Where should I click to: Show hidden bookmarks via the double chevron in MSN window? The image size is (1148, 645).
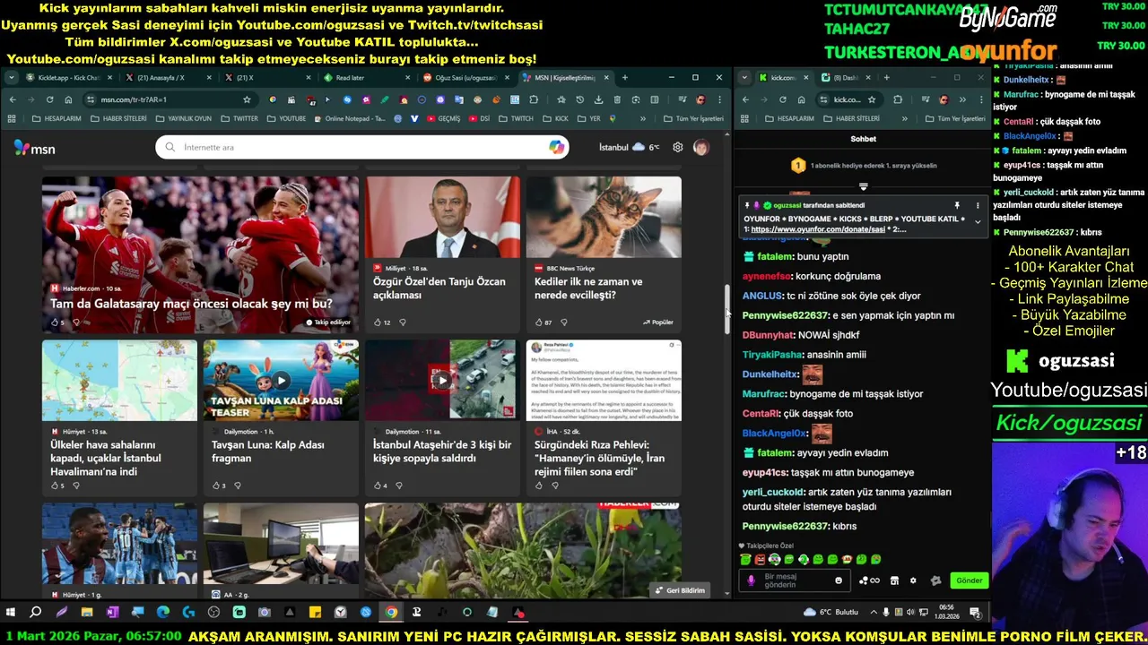(643, 118)
